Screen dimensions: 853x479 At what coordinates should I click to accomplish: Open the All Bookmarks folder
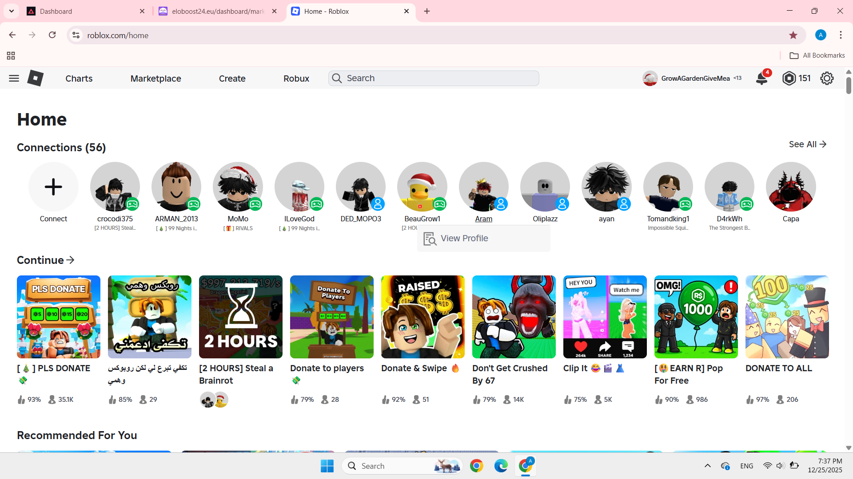pyautogui.click(x=817, y=55)
